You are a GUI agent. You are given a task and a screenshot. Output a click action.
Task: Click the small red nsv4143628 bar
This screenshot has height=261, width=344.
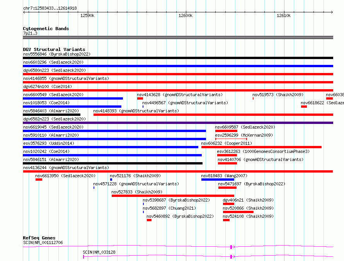pyautogui.click(x=140, y=98)
